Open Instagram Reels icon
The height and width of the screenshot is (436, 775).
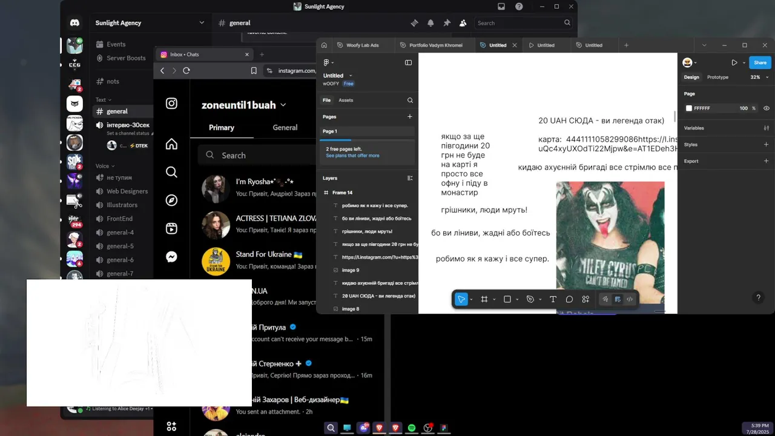coord(171,228)
